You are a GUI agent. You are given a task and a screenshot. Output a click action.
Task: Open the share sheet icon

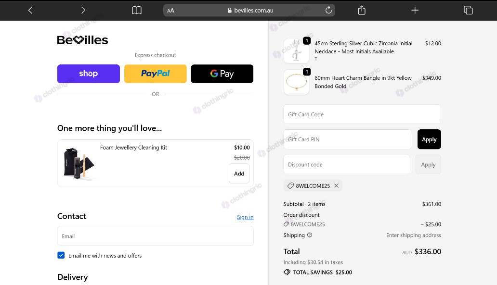coord(362,10)
